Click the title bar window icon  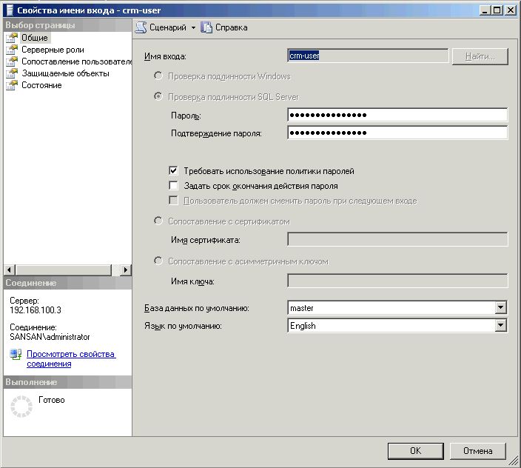point(10,10)
